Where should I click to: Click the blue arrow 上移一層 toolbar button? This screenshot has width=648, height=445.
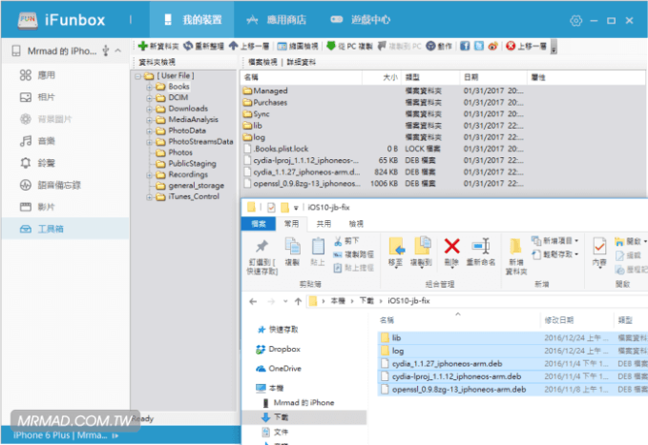click(249, 46)
